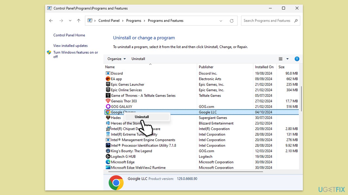Open the view options dropdown arrow
The image size is (348, 195).
point(287,59)
